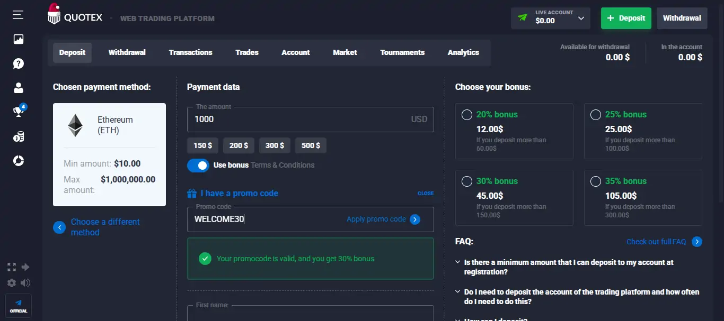724x321 pixels.
Task: Switch to the Withdrawal tab
Action: tap(127, 52)
